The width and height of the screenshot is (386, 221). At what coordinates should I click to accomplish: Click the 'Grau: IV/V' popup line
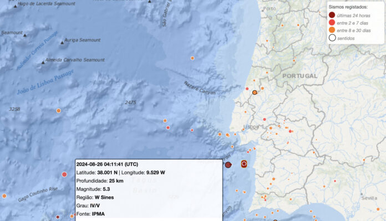point(88,205)
